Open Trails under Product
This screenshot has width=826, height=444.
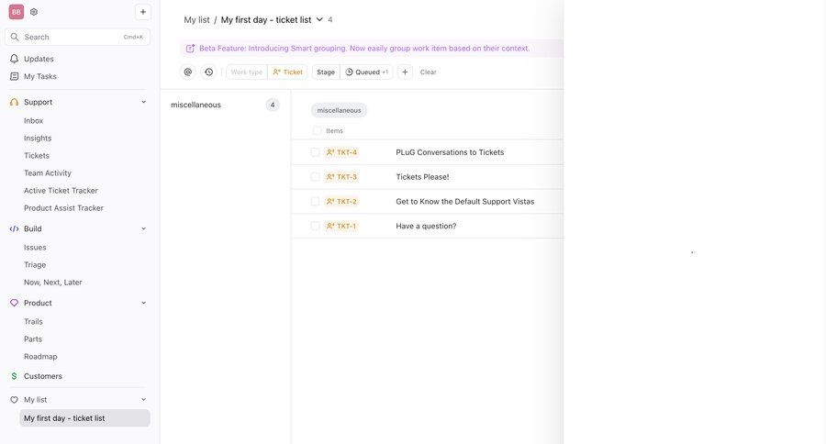[33, 321]
